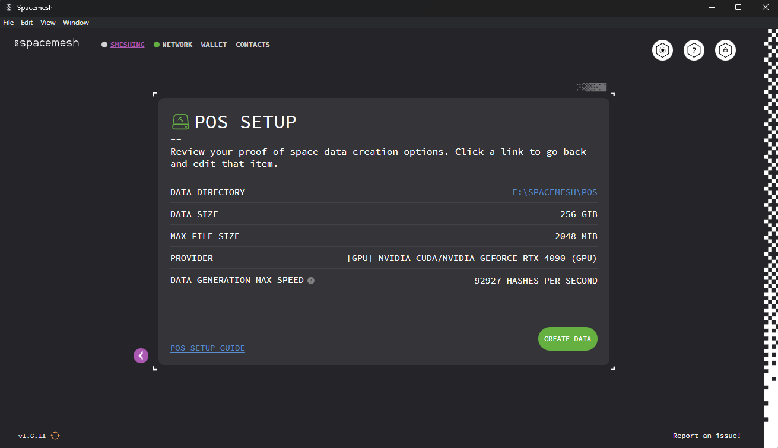Click the POS SETUP heading
This screenshot has height=448, width=778.
click(x=246, y=122)
